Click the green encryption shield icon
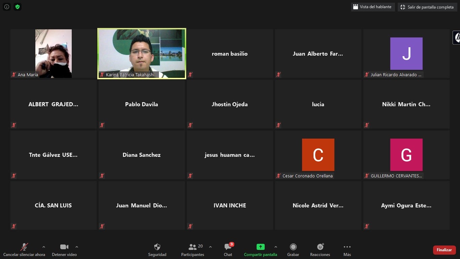Viewport: 460px width, 259px height. point(18,7)
